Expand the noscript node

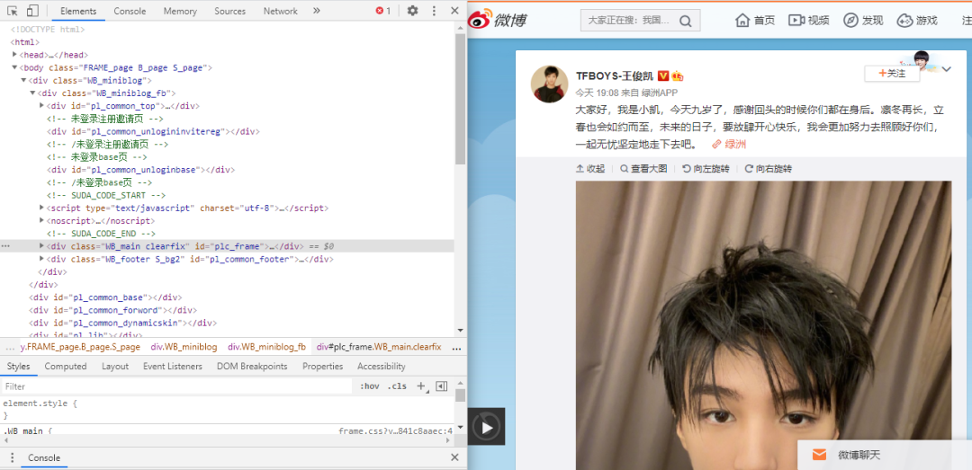tap(41, 220)
